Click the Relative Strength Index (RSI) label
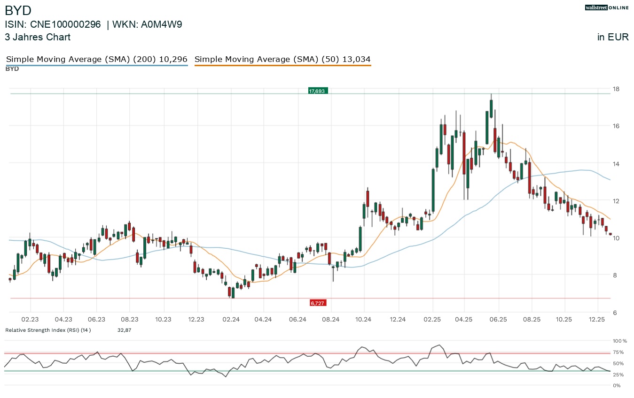 [48, 330]
